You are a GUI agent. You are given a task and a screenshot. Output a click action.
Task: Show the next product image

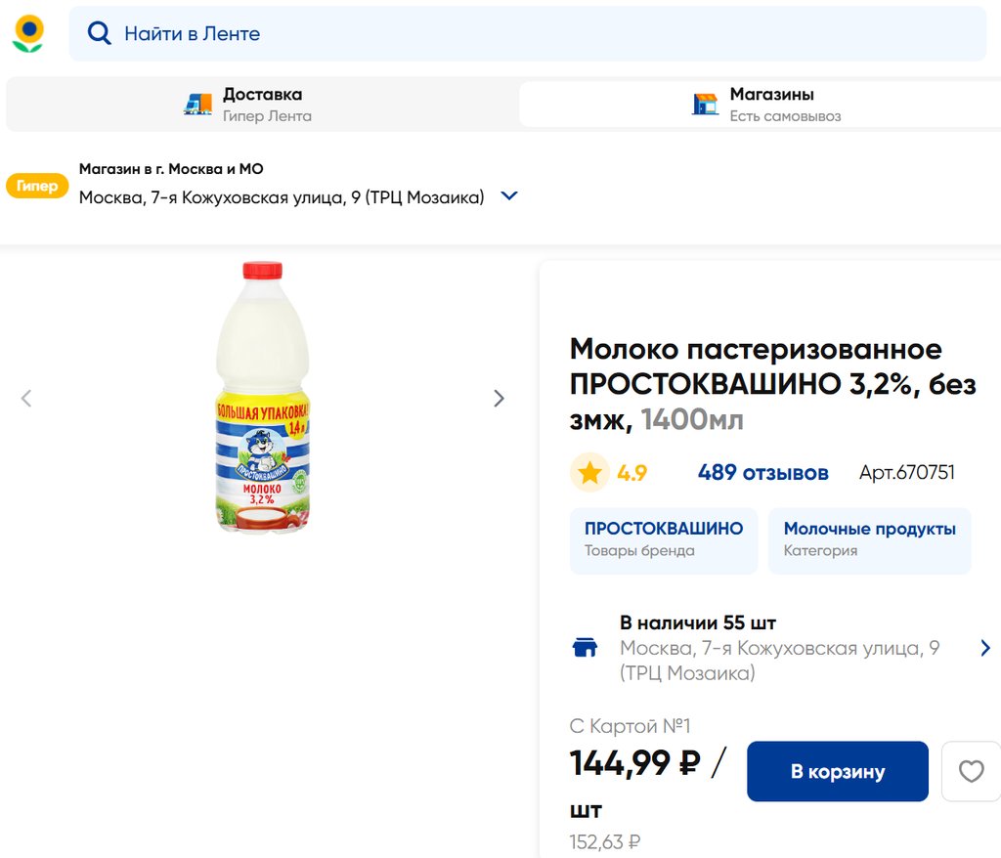[499, 398]
